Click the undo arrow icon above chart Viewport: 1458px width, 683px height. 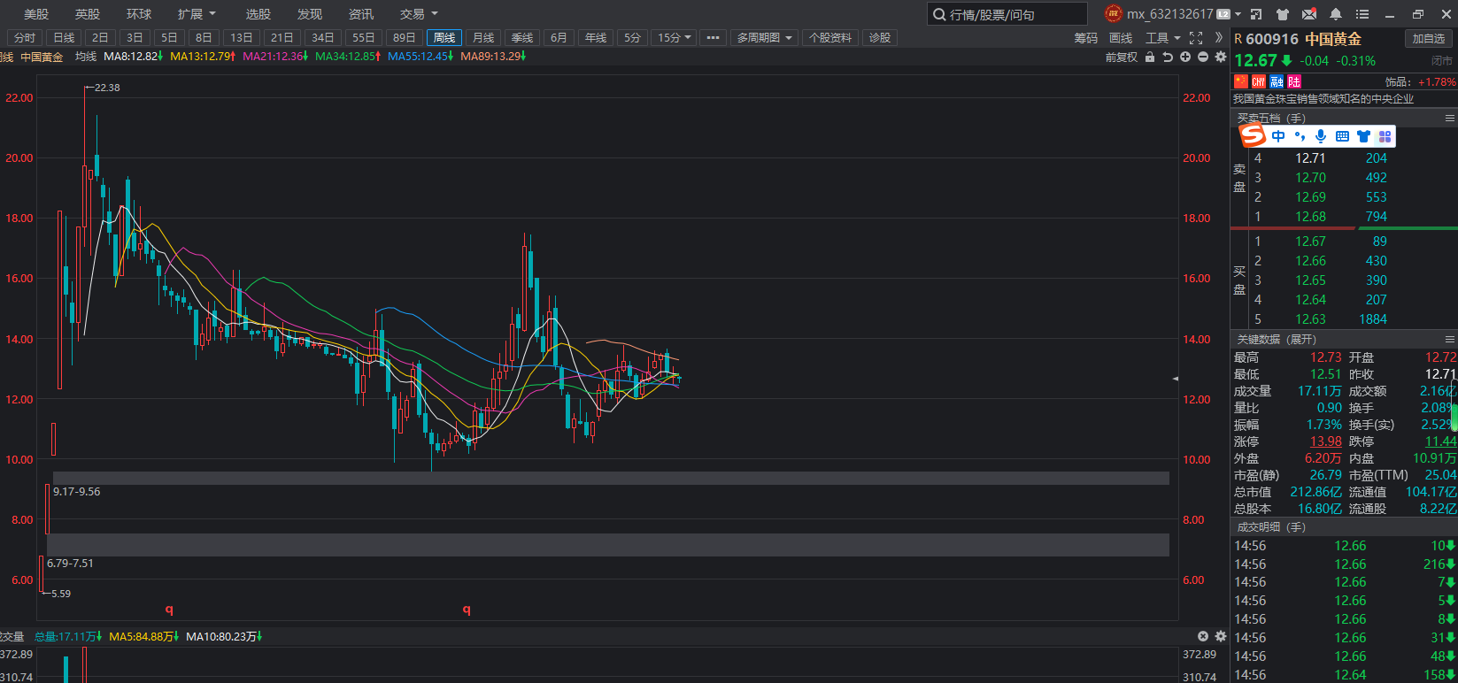1168,57
